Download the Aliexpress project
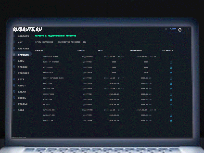204x153 pixels. point(171,94)
